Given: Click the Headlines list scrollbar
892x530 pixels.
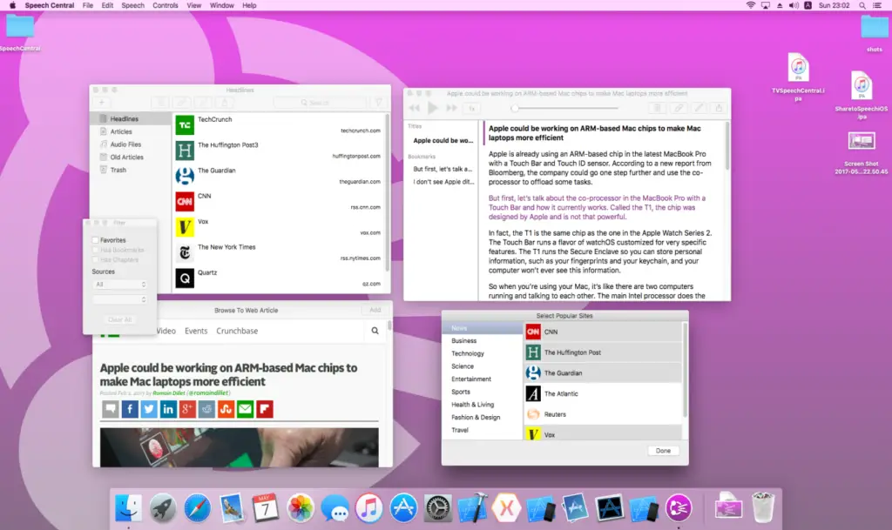Looking at the screenshot, I should pos(388,193).
